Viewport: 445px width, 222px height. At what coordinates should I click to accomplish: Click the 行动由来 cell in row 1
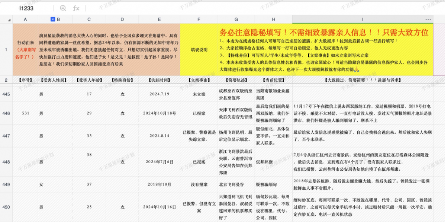(25, 50)
